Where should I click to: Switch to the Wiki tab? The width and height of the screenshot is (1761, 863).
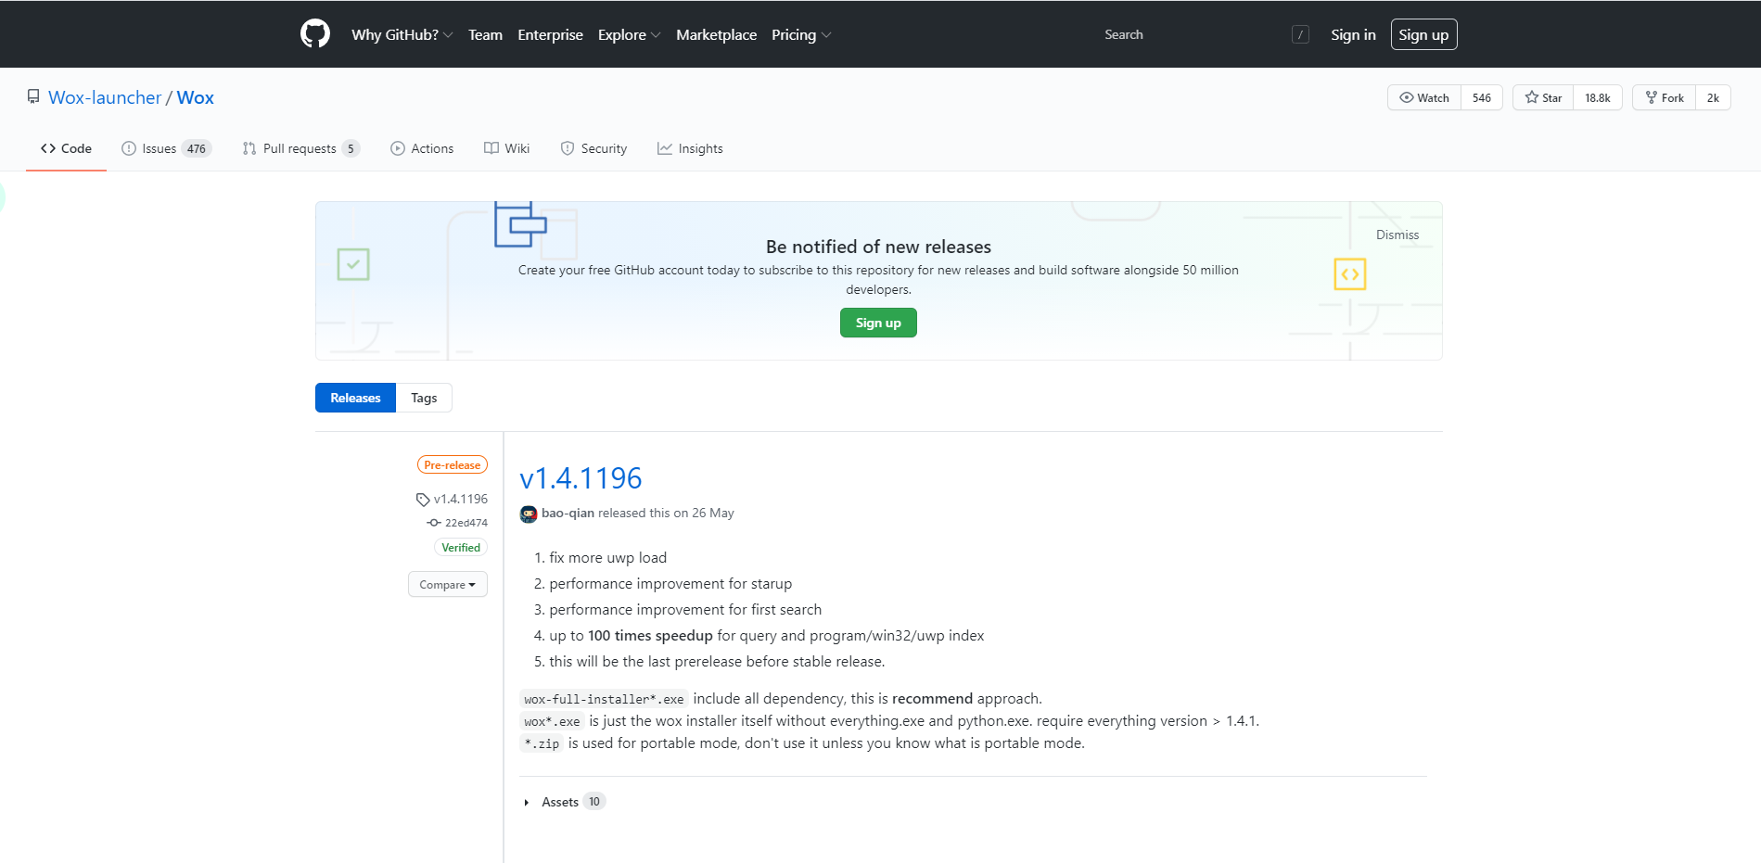(x=506, y=148)
